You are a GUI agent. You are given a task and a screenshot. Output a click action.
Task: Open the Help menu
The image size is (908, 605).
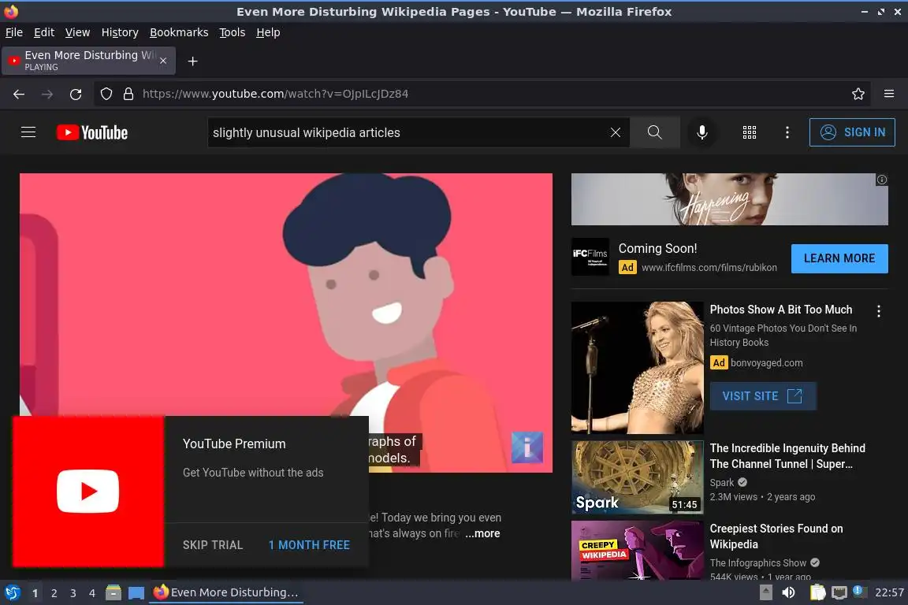tap(268, 32)
